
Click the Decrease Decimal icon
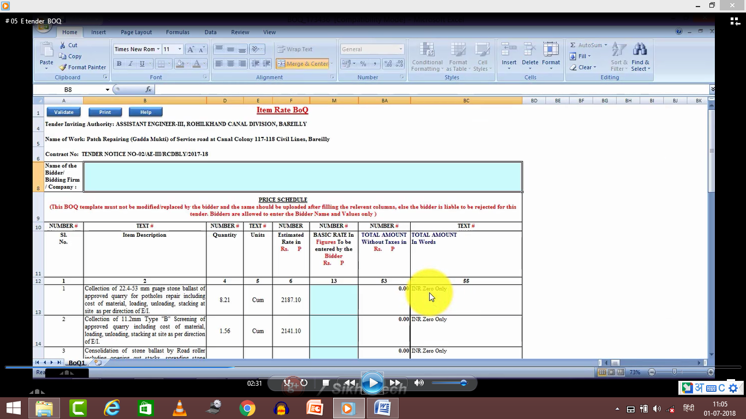coord(400,64)
